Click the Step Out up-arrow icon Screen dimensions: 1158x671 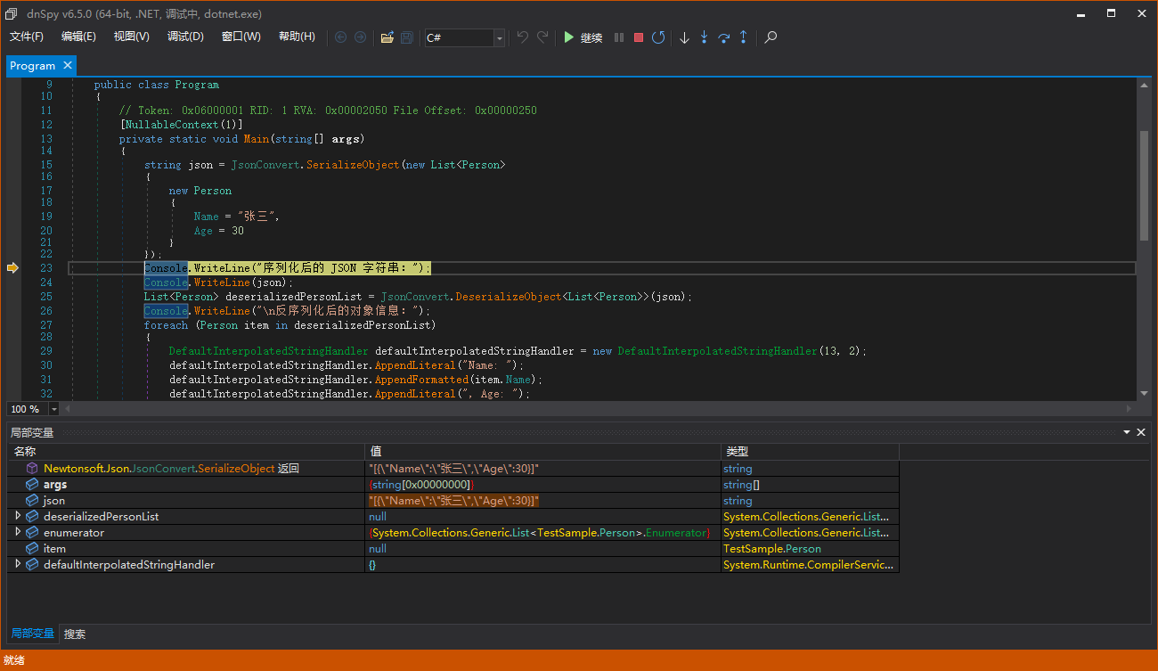pos(743,37)
